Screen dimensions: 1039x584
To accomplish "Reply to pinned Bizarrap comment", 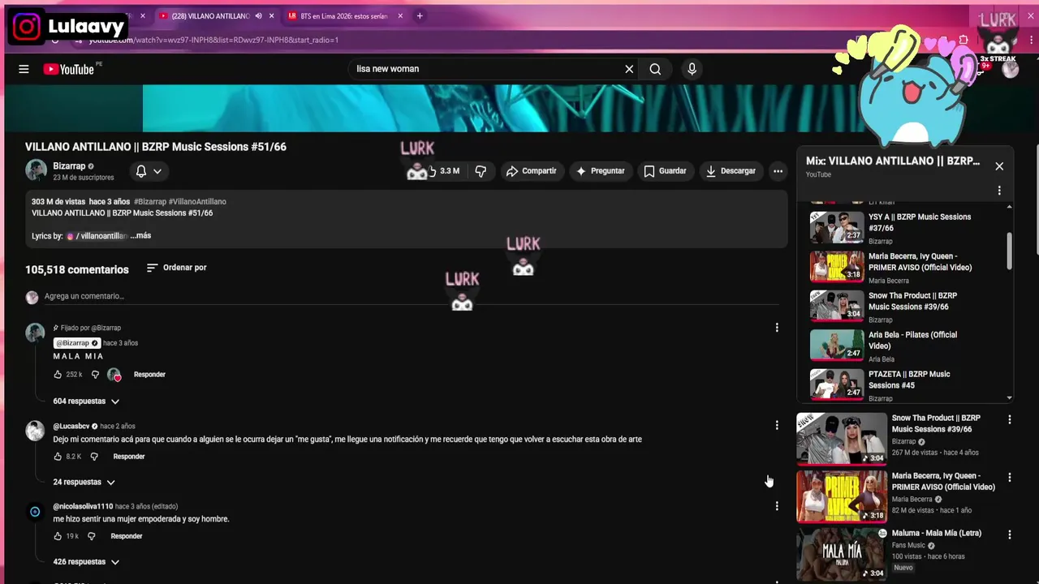I will [149, 375].
